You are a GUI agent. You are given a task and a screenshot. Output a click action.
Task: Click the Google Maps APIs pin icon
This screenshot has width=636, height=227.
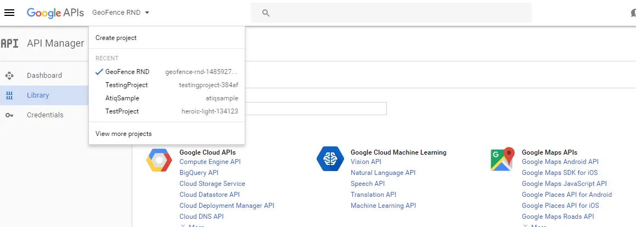[502, 160]
